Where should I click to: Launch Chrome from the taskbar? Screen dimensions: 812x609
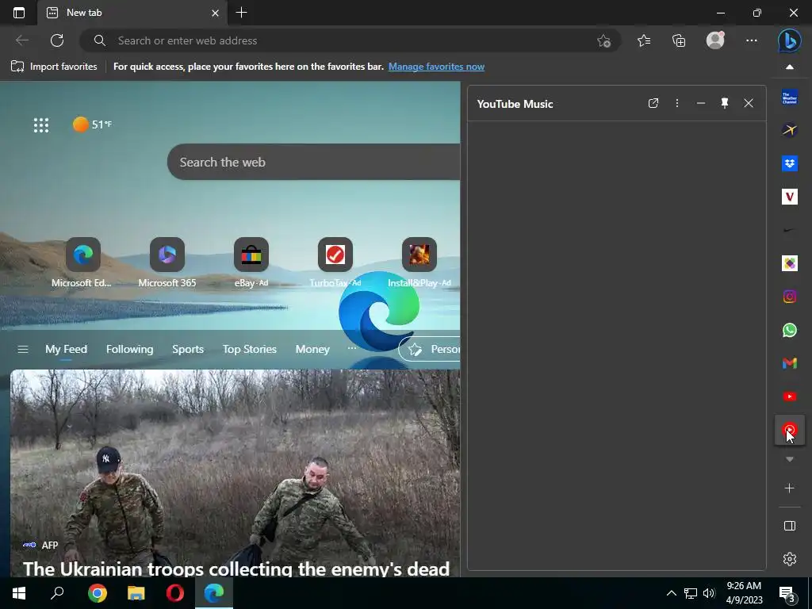coord(97,593)
